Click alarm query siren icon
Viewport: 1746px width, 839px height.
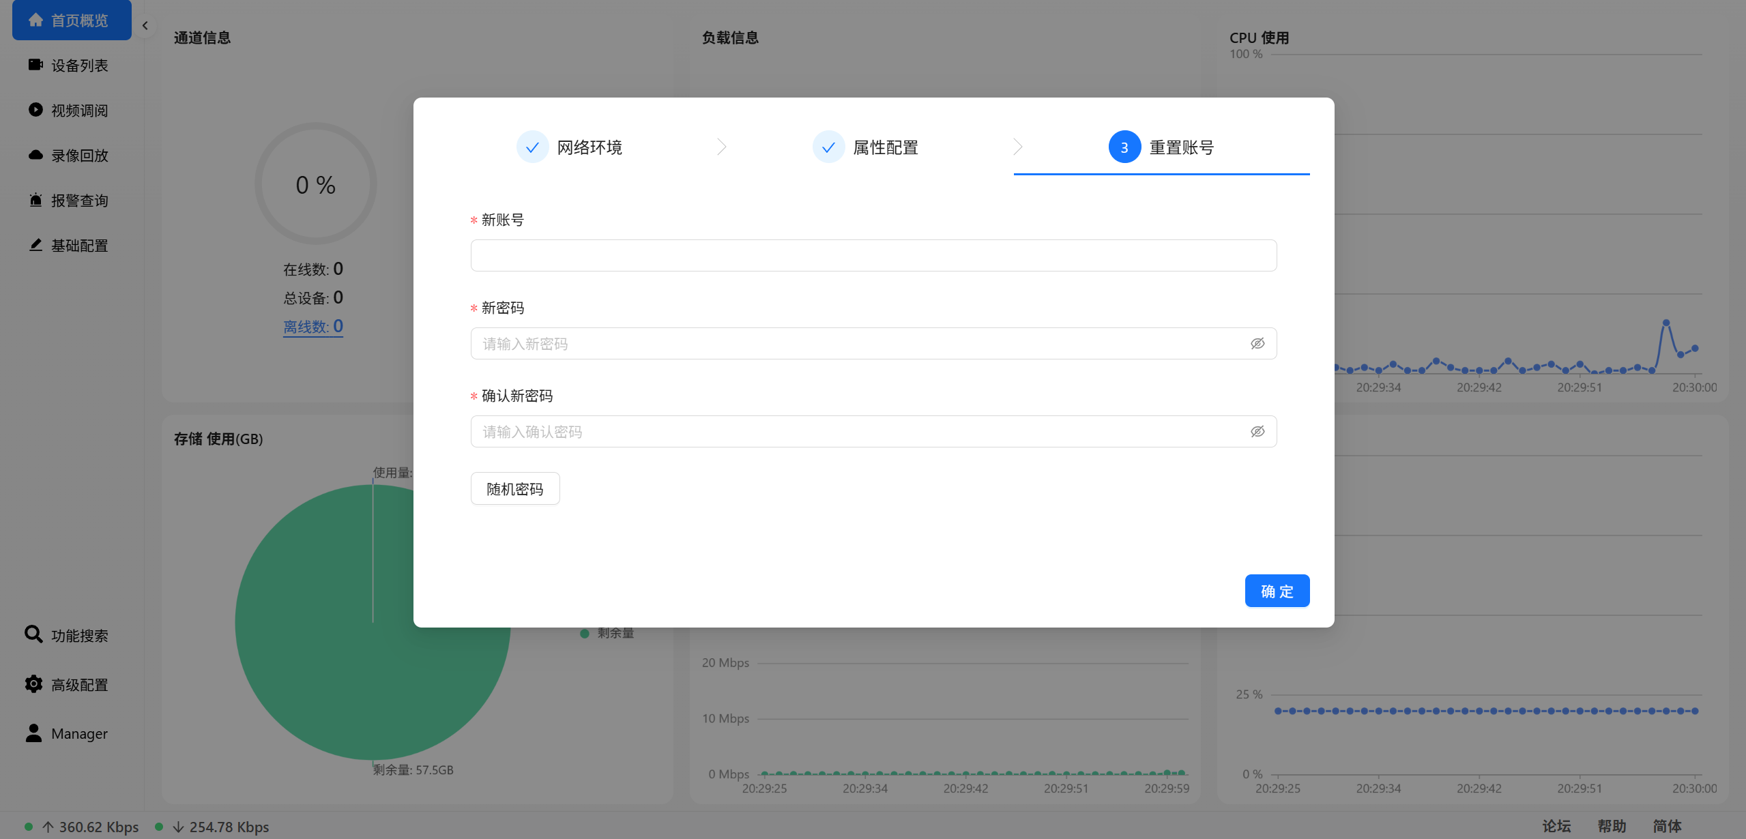[35, 200]
